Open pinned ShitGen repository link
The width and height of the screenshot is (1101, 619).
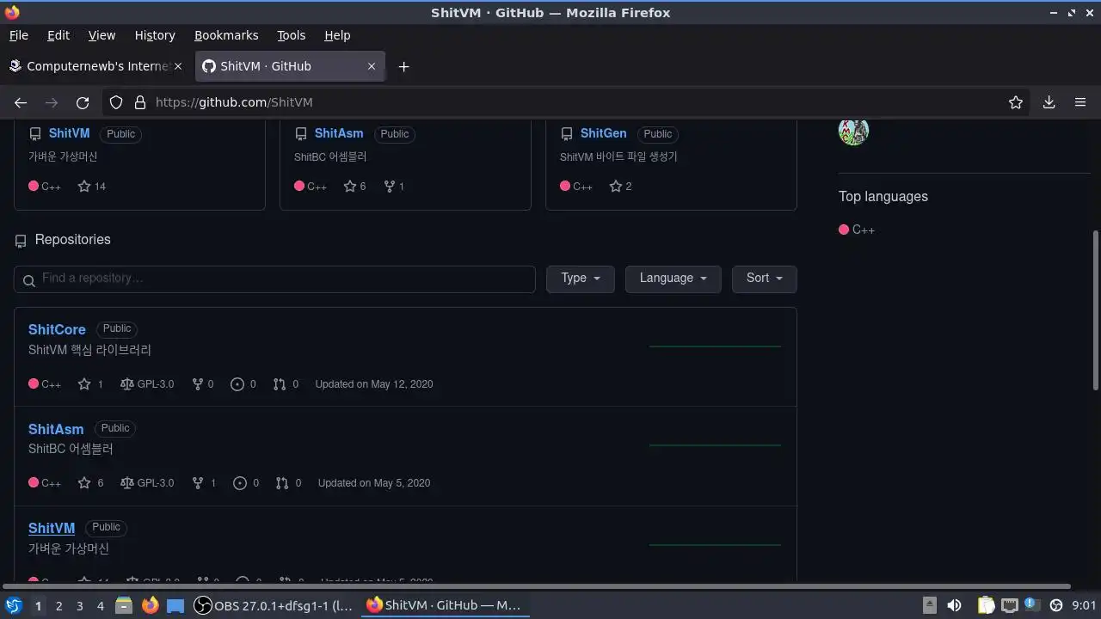point(604,133)
